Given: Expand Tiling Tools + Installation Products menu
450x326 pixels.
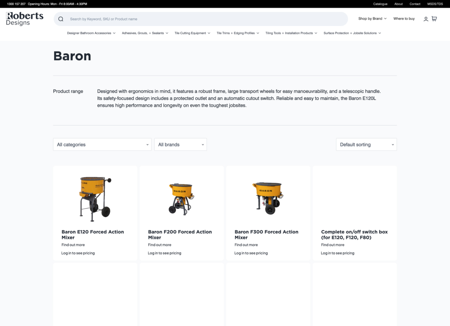Looking at the screenshot, I should click(291, 33).
